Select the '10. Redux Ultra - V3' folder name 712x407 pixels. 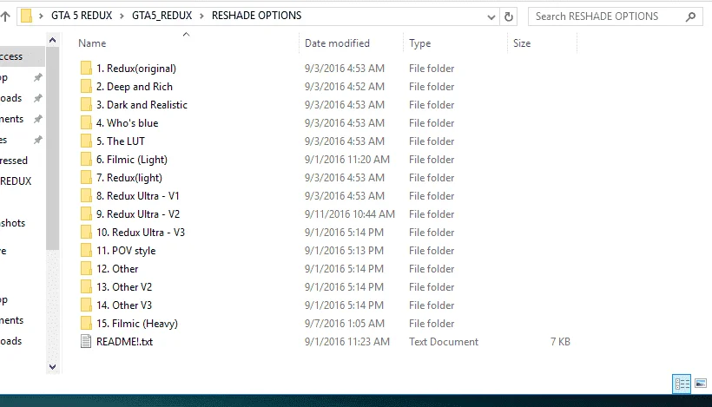pyautogui.click(x=141, y=233)
